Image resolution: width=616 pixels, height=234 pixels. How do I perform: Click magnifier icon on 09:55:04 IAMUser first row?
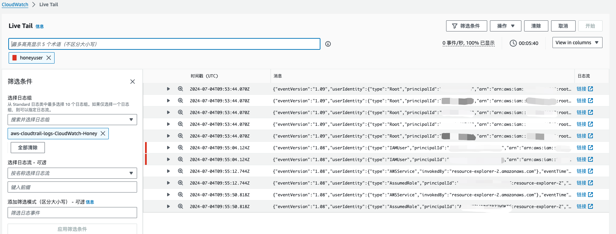[x=180, y=148]
